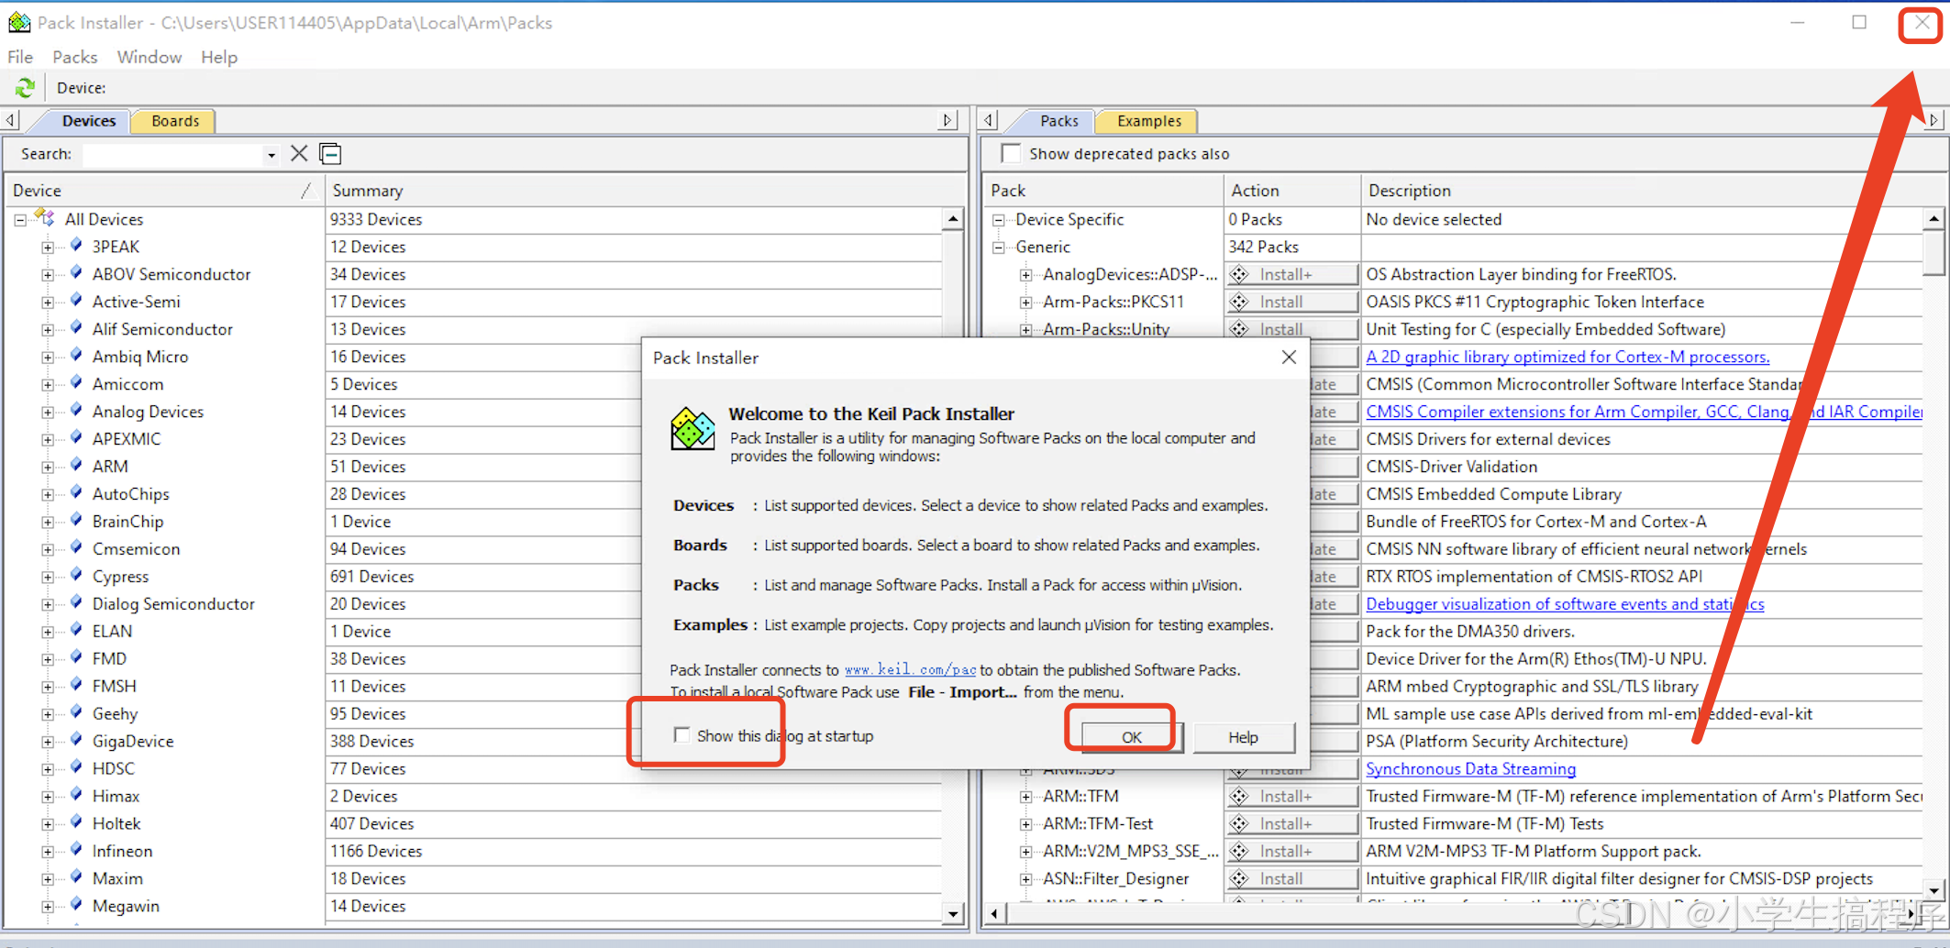Close the welcome dialog with its X
1950x948 pixels.
[1289, 358]
